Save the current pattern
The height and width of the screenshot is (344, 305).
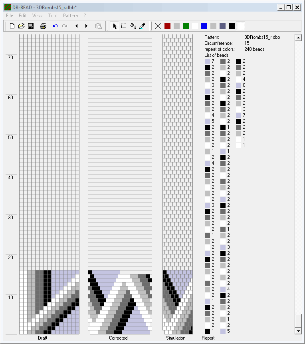click(x=30, y=26)
